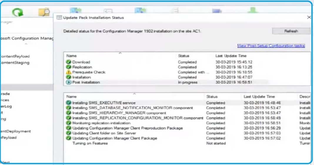Viewport: 314px width, 165px height.
Task: Click check icon beside SMS_HIERARCHY_MANAGER
Action: [x=69, y=113]
